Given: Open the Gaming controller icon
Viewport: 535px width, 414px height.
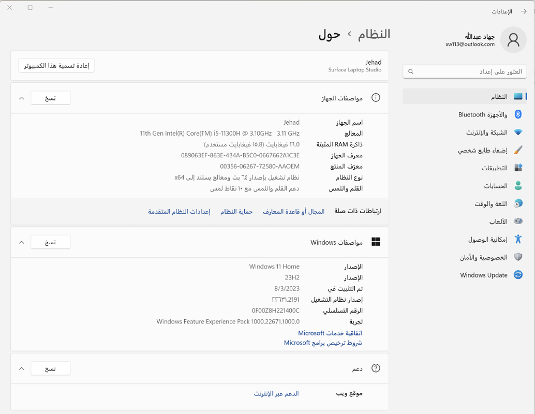Looking at the screenshot, I should click(518, 221).
